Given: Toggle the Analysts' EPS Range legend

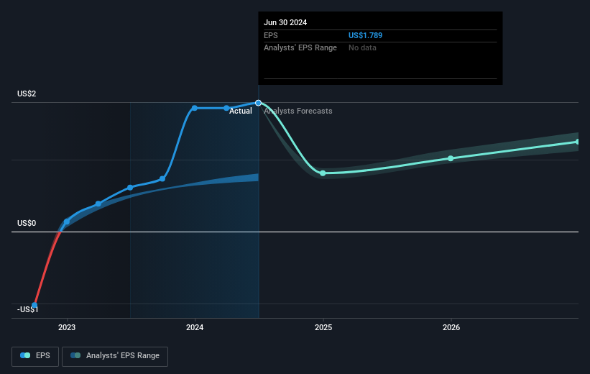Looking at the screenshot, I should (x=115, y=356).
